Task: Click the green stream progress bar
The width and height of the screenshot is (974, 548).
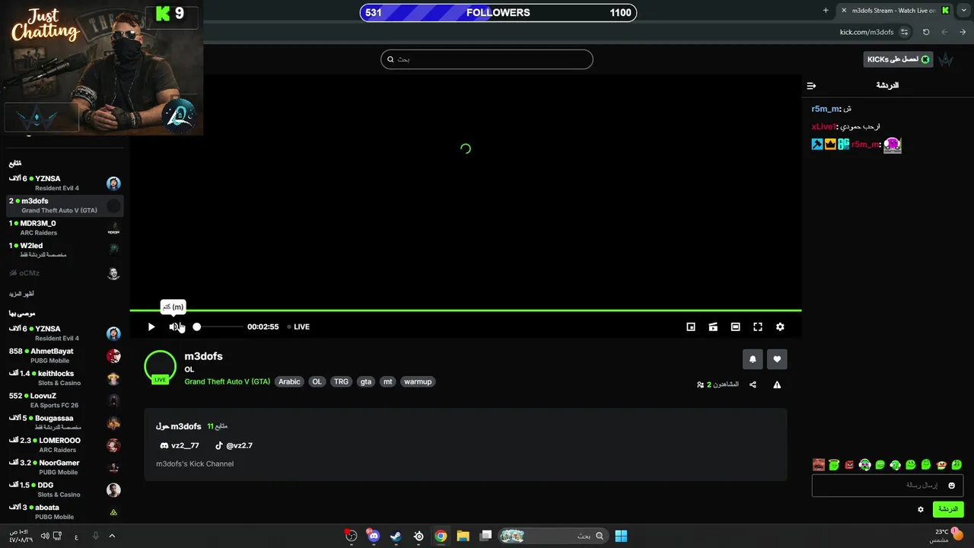Action: [466, 311]
